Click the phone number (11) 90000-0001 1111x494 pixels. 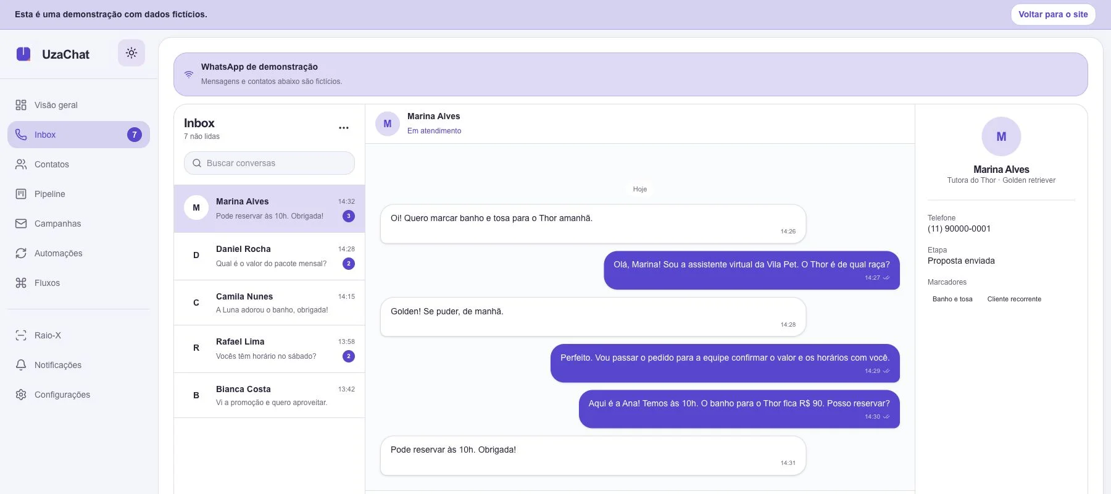[x=959, y=228]
